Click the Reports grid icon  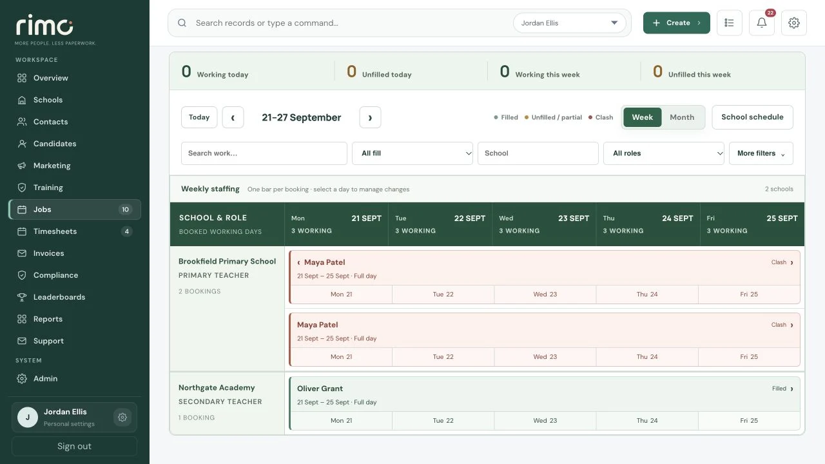(22, 319)
